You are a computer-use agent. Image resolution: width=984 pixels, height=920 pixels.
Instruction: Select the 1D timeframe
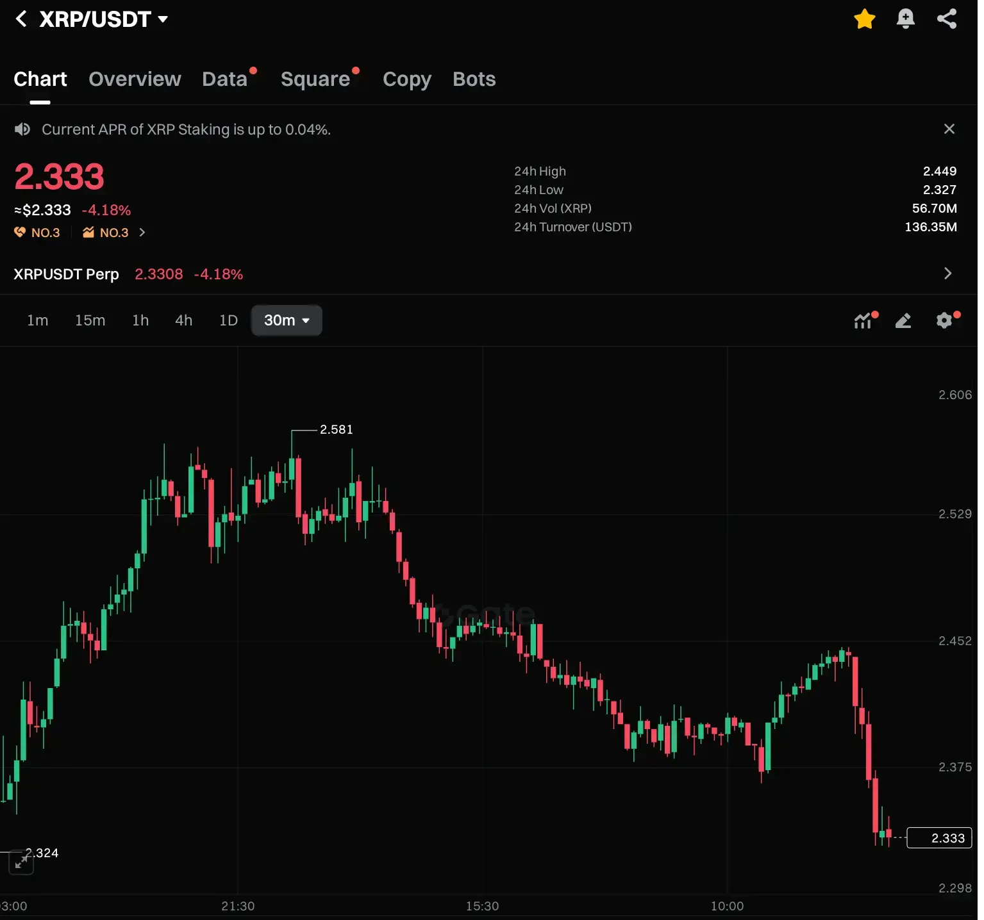(x=229, y=320)
